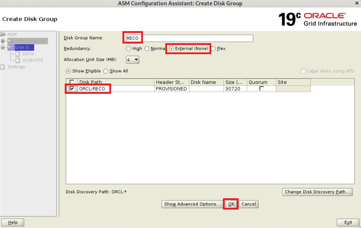Screen dimensions: 361x228
Task: Toggle Label disks using AFD checkbox
Action: point(303,71)
